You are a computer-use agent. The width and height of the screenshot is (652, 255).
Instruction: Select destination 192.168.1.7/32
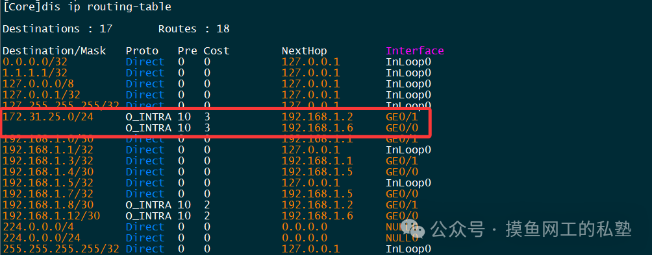tap(48, 194)
